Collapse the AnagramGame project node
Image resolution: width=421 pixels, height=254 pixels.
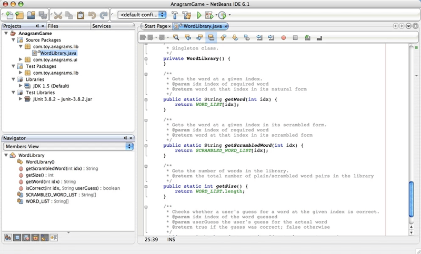[6, 34]
